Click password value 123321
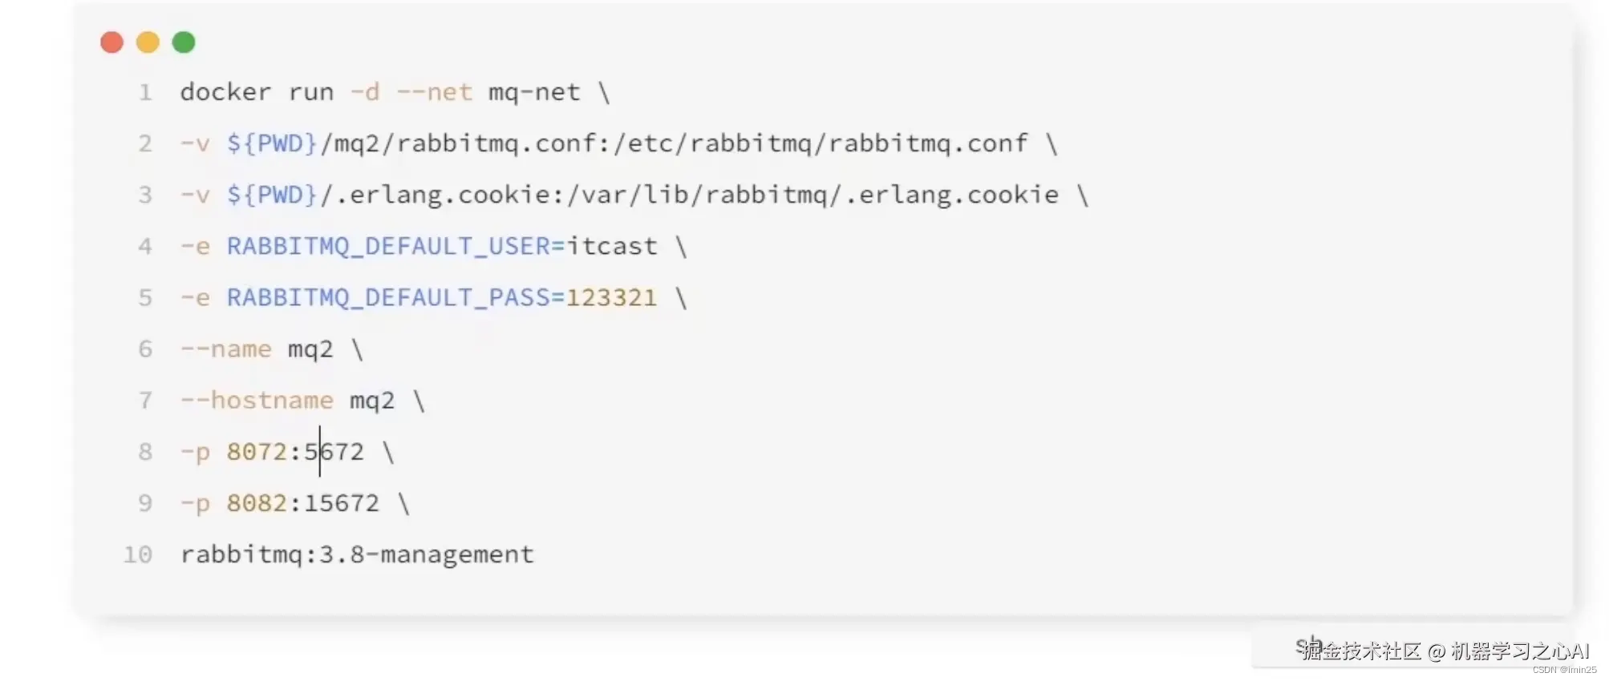The image size is (1609, 681). (x=611, y=298)
